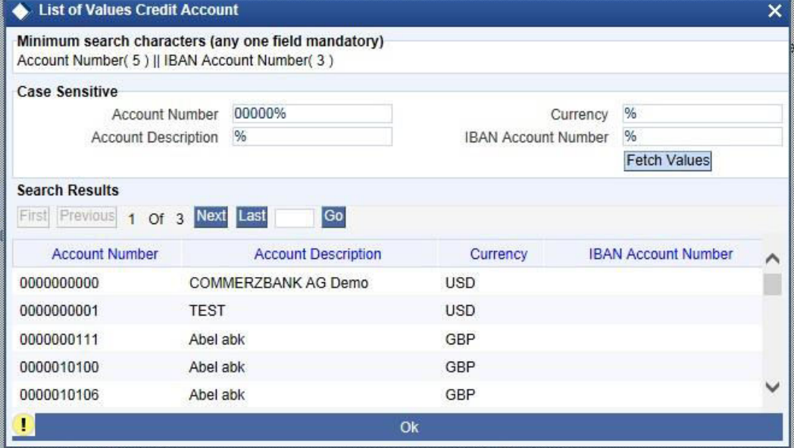Focus the Currency search field
The height and width of the screenshot is (448, 794).
[702, 114]
